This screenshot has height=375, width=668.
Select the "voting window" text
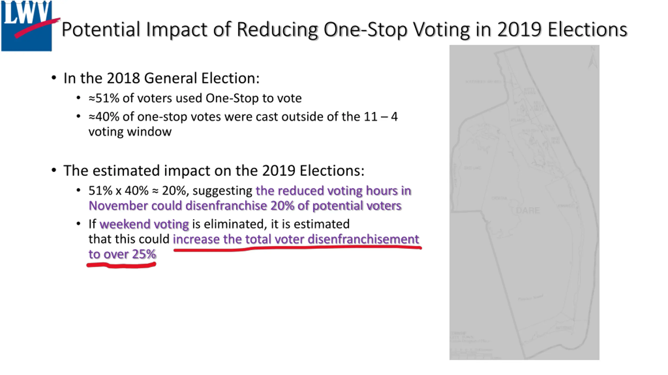click(130, 132)
